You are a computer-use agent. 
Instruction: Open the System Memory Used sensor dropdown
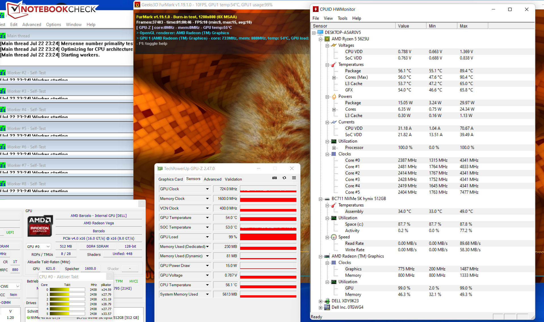pyautogui.click(x=207, y=294)
